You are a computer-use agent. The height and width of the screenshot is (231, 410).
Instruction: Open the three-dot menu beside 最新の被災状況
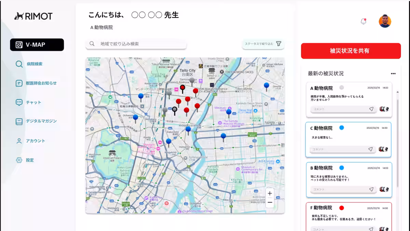393,74
